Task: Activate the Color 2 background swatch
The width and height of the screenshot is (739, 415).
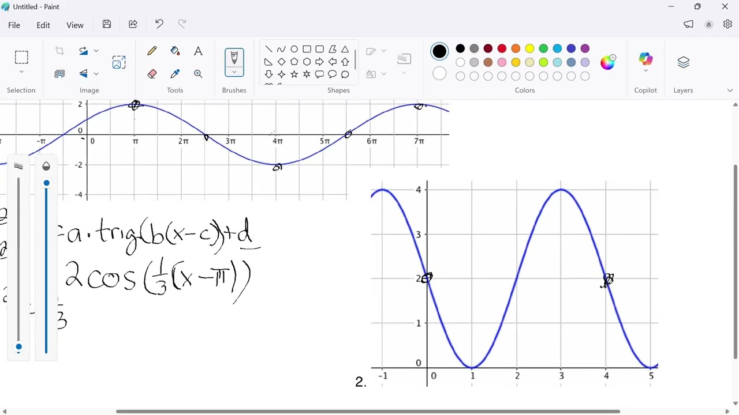Action: (439, 74)
